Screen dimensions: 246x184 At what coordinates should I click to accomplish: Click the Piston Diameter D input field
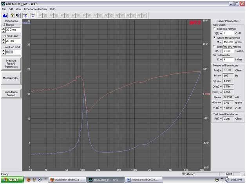tap(228, 60)
